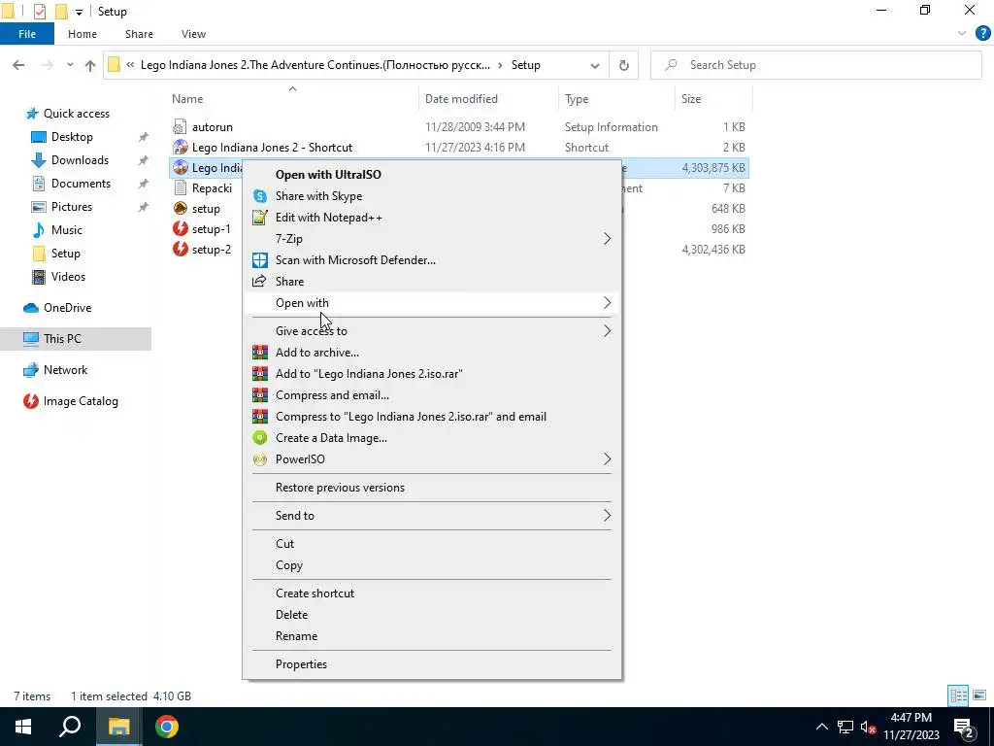Go up one folder level
This screenshot has width=994, height=746.
pos(90,65)
